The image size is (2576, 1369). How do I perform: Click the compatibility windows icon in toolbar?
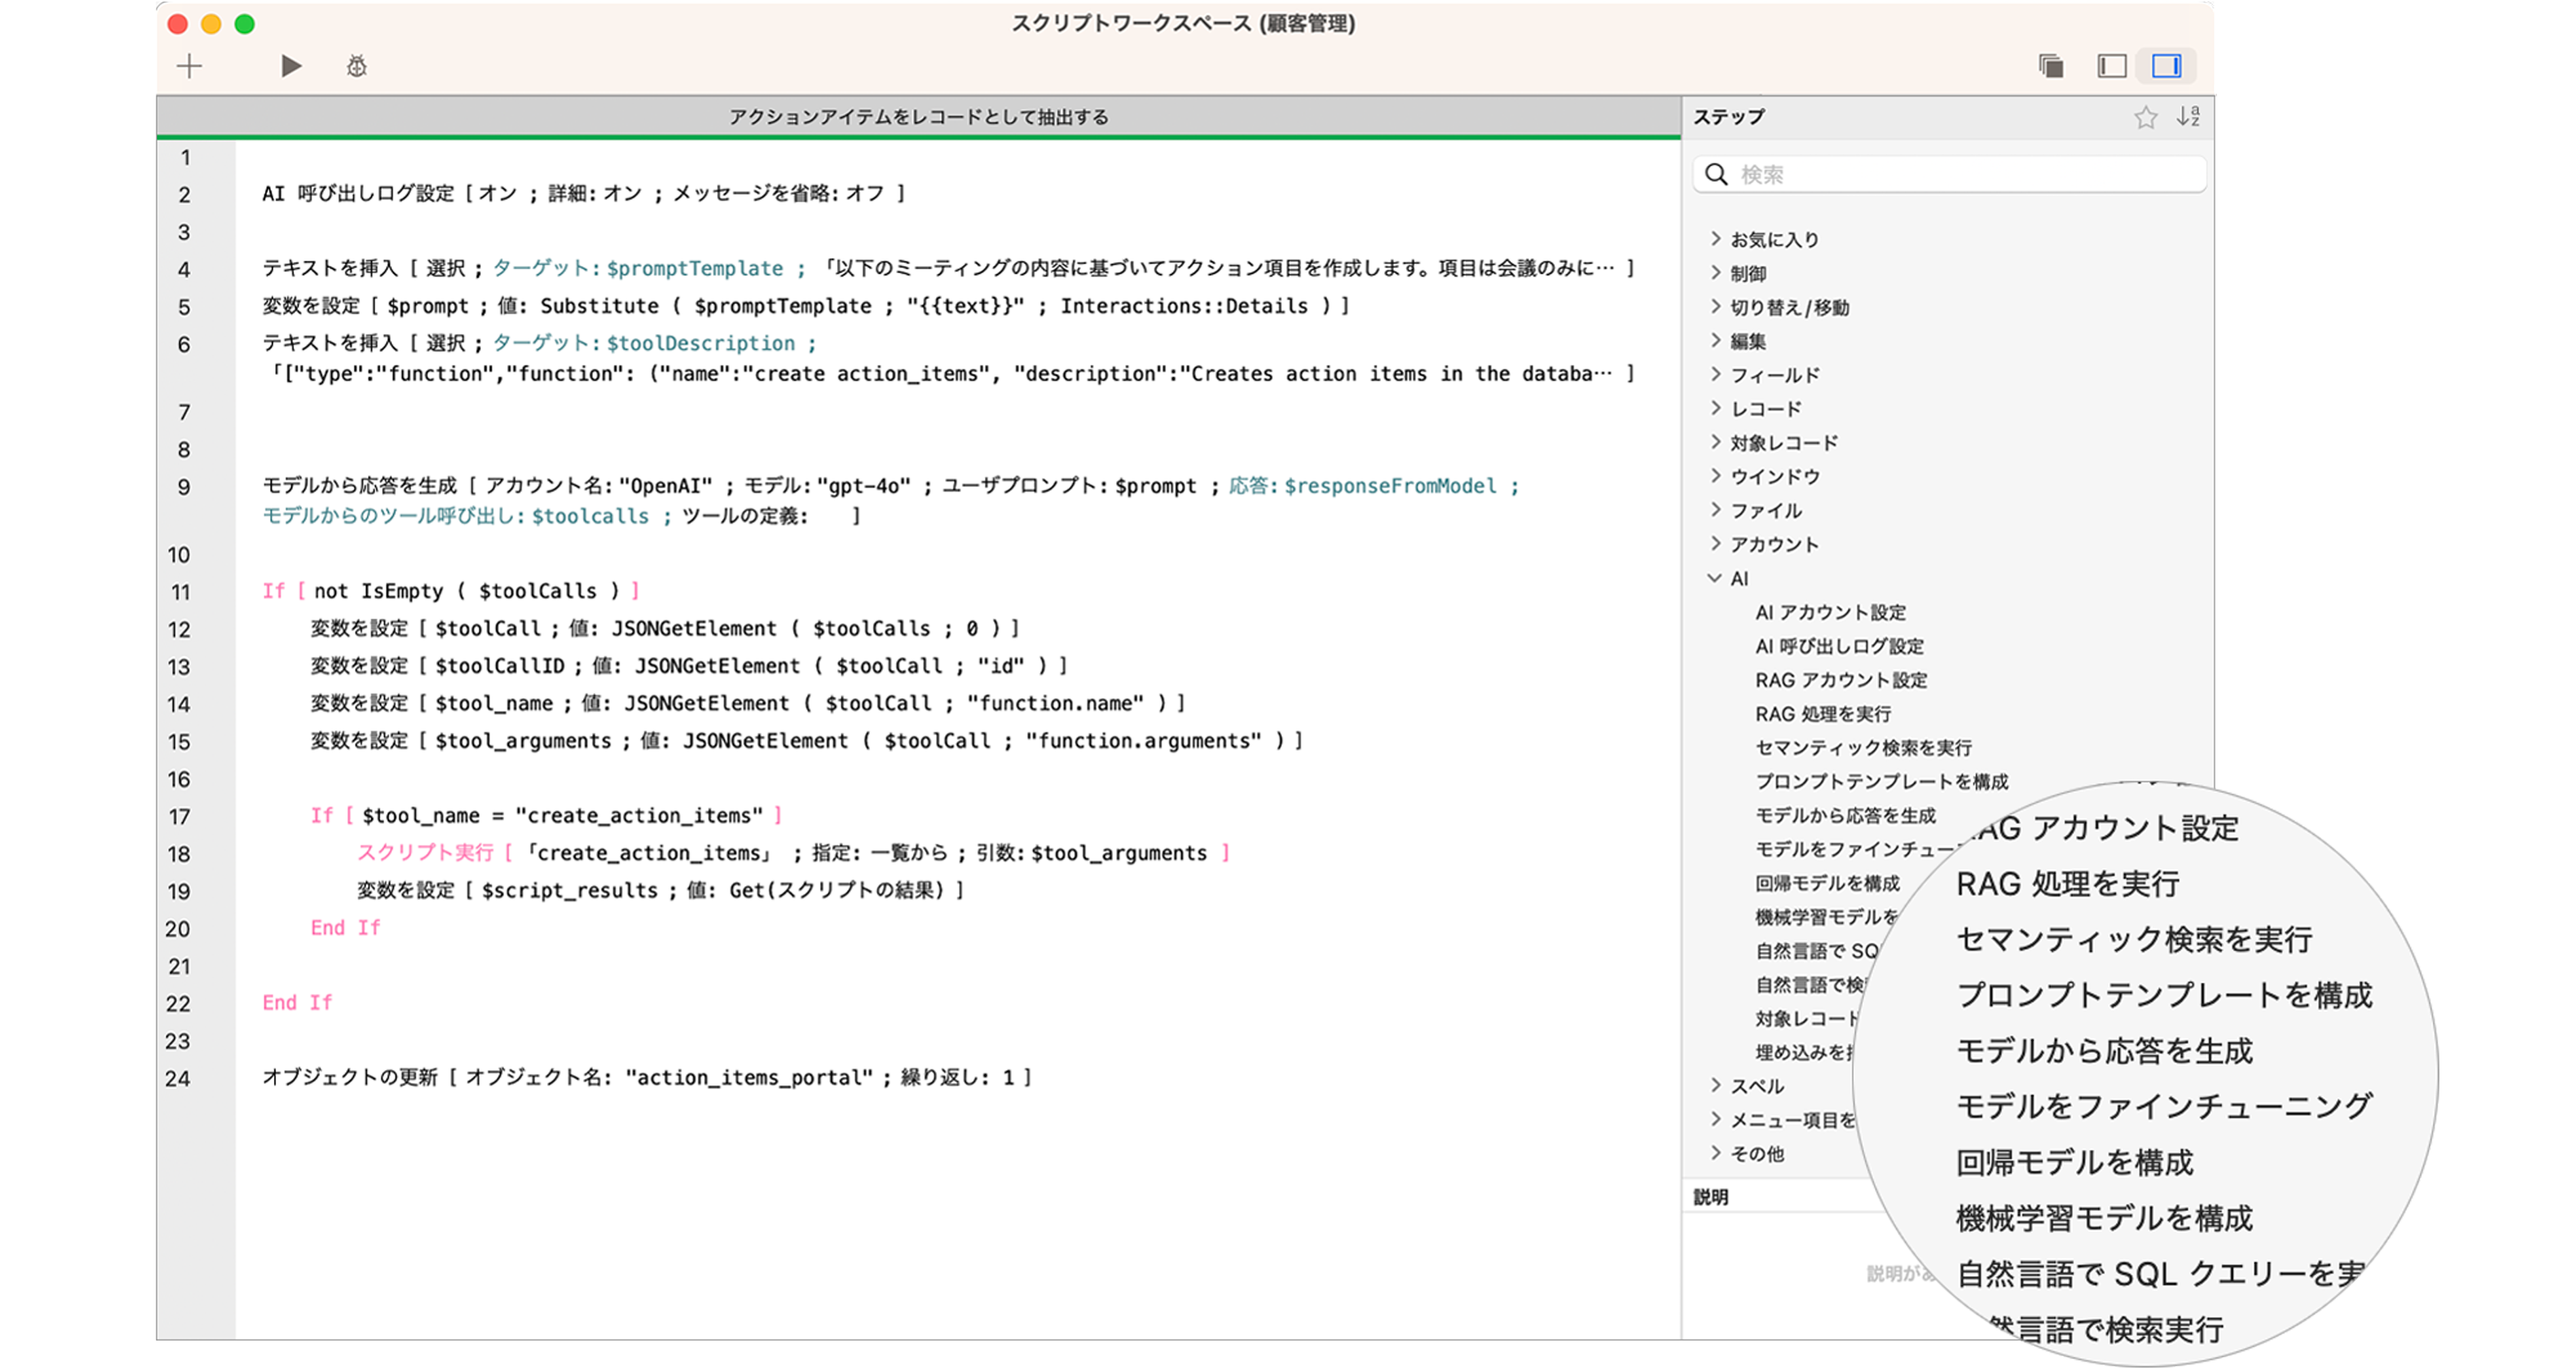[2050, 66]
